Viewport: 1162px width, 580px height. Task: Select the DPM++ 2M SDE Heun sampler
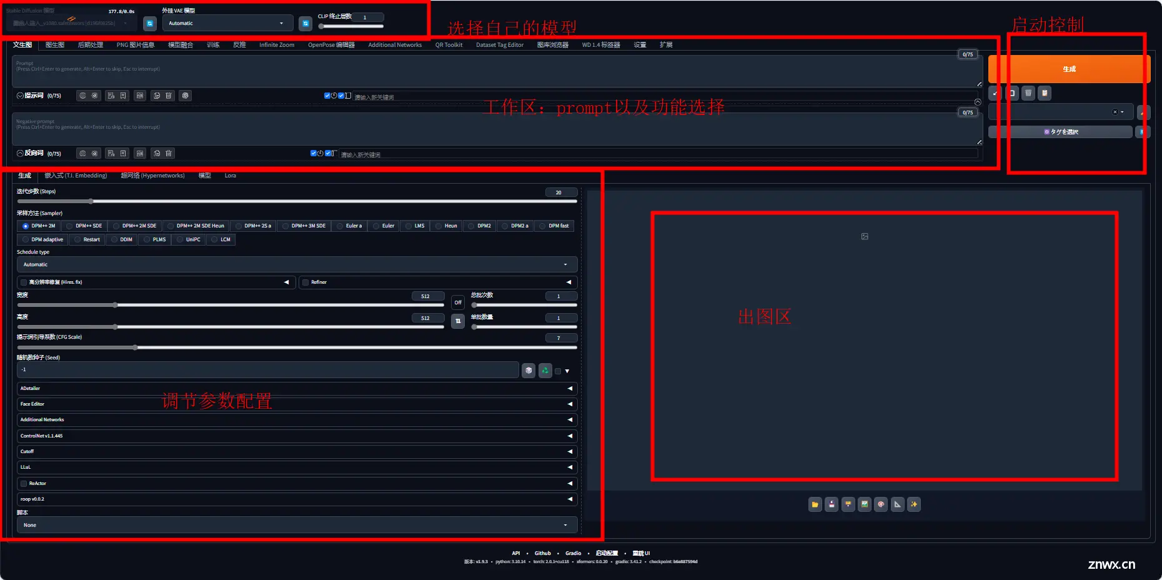pos(195,226)
